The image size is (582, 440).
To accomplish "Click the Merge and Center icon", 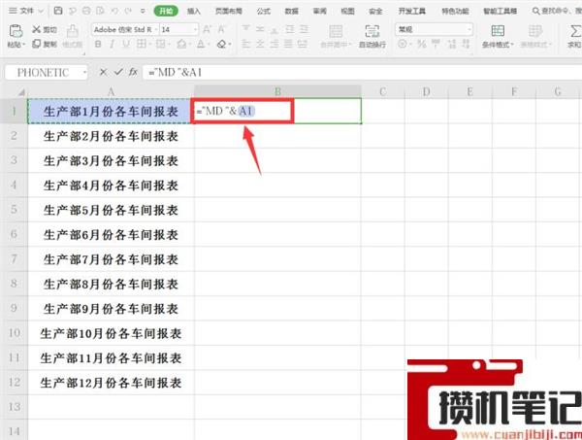I will click(336, 31).
